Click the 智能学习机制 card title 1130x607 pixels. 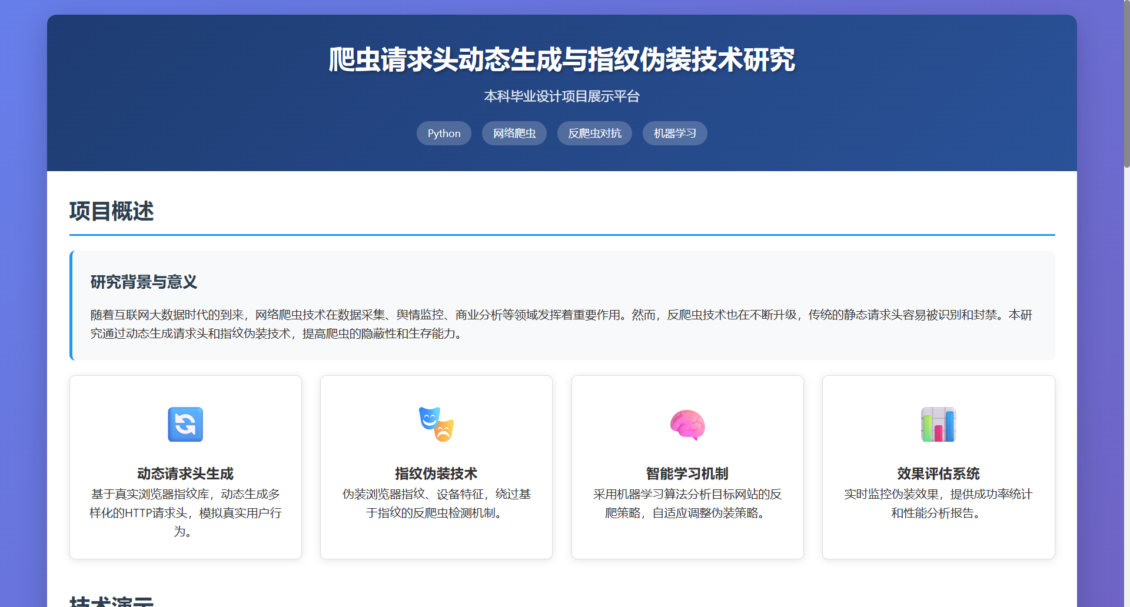(x=687, y=473)
